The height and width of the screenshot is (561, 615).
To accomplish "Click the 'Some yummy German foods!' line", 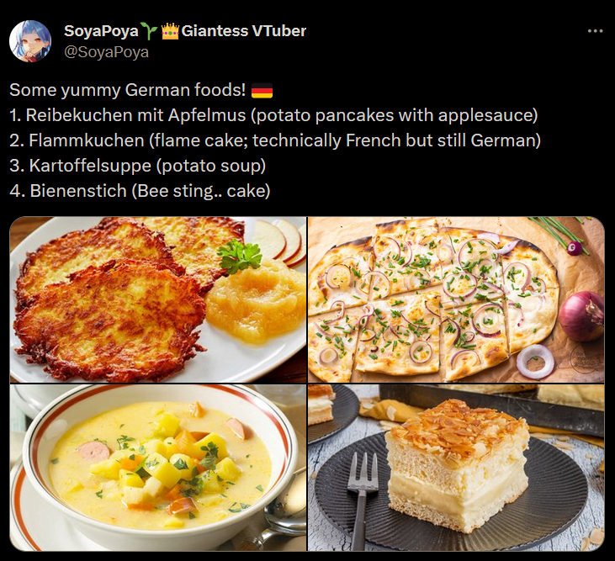I will [128, 90].
